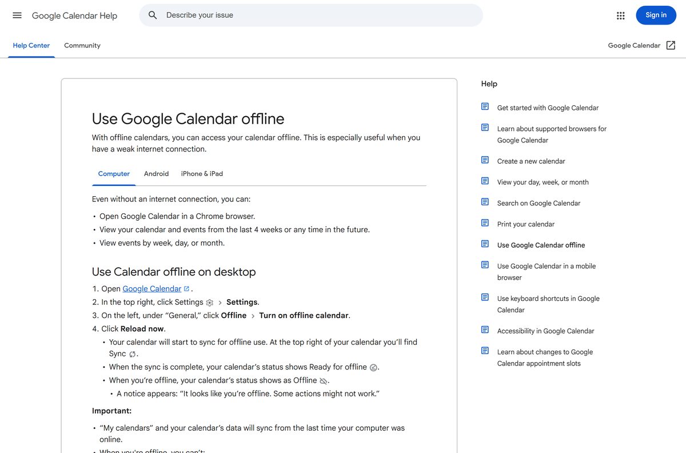Click the Use Google Calendar offline heading
This screenshot has height=453, width=686.
tap(188, 119)
